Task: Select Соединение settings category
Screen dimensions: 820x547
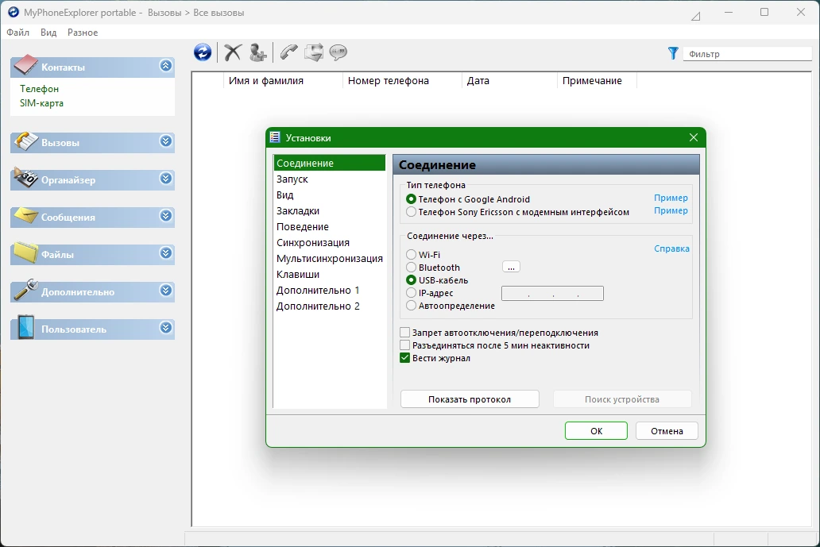Action: coord(330,163)
